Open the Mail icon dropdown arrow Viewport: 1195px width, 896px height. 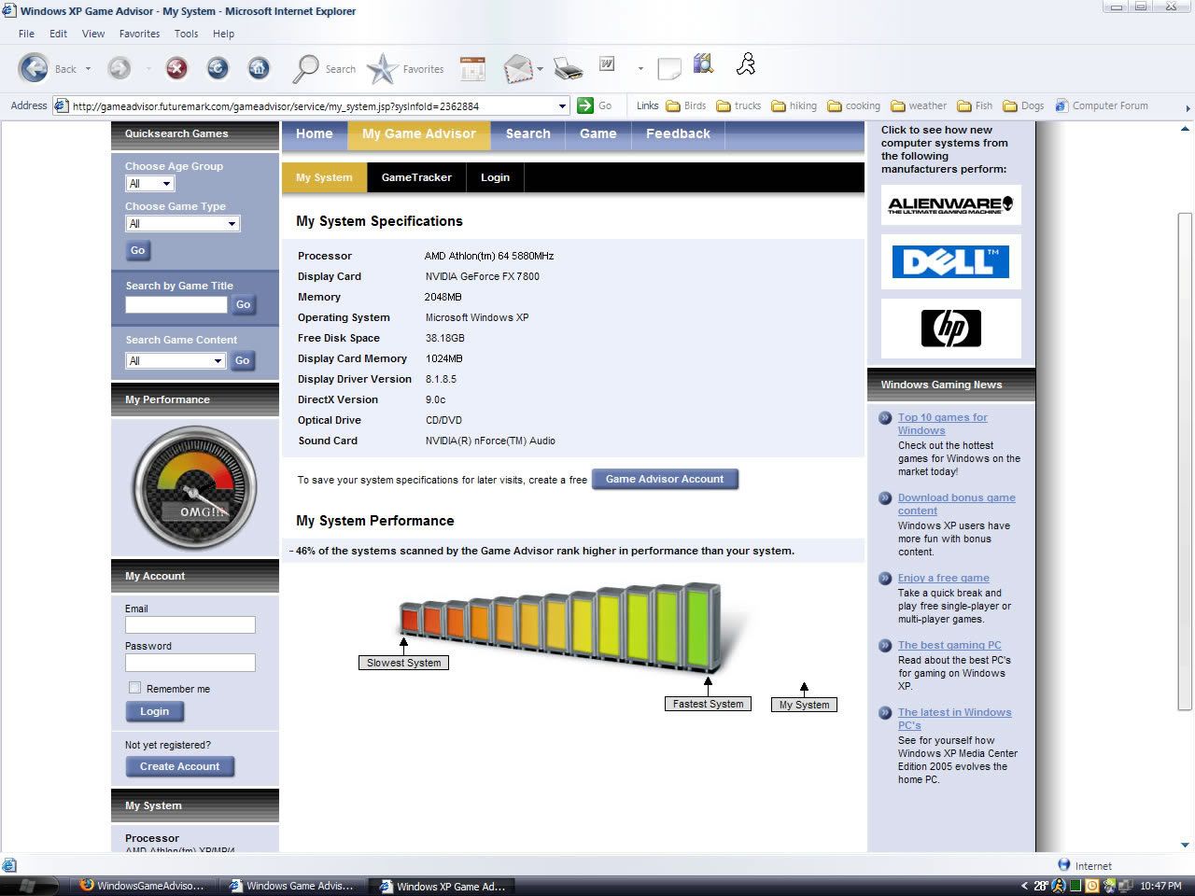tap(540, 69)
